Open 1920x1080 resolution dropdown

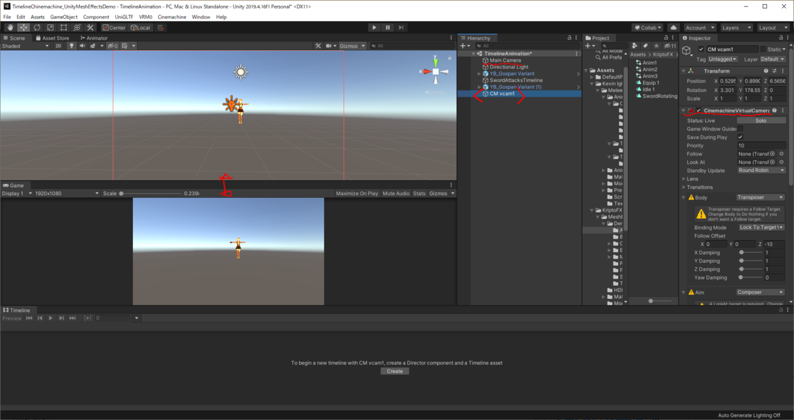pos(67,194)
